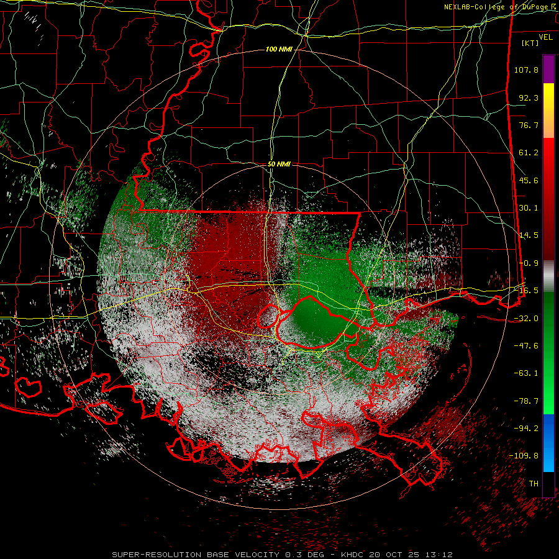
Task: Click the [KT] units label
Action: tap(530, 43)
